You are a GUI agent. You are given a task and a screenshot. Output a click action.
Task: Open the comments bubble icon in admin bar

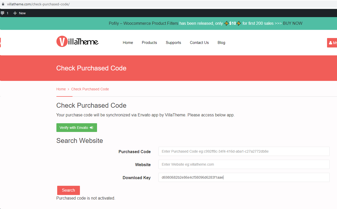coord(3,13)
